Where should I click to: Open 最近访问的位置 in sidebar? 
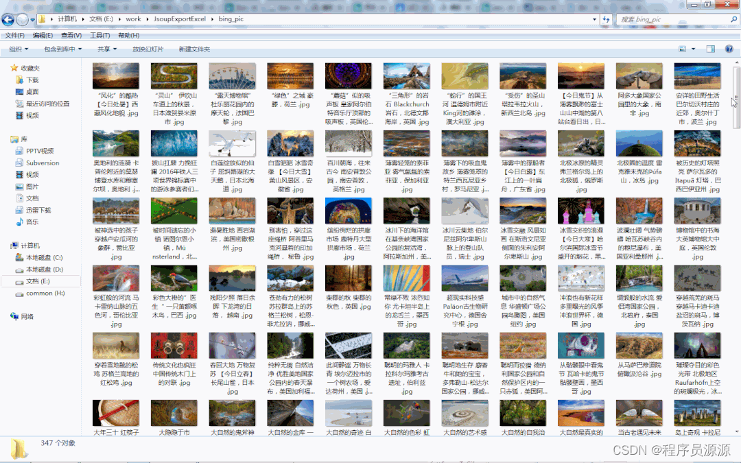42,104
